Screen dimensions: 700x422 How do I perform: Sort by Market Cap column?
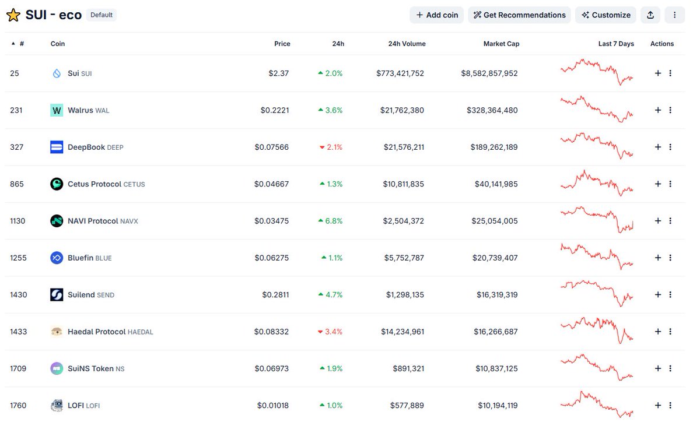click(x=501, y=44)
